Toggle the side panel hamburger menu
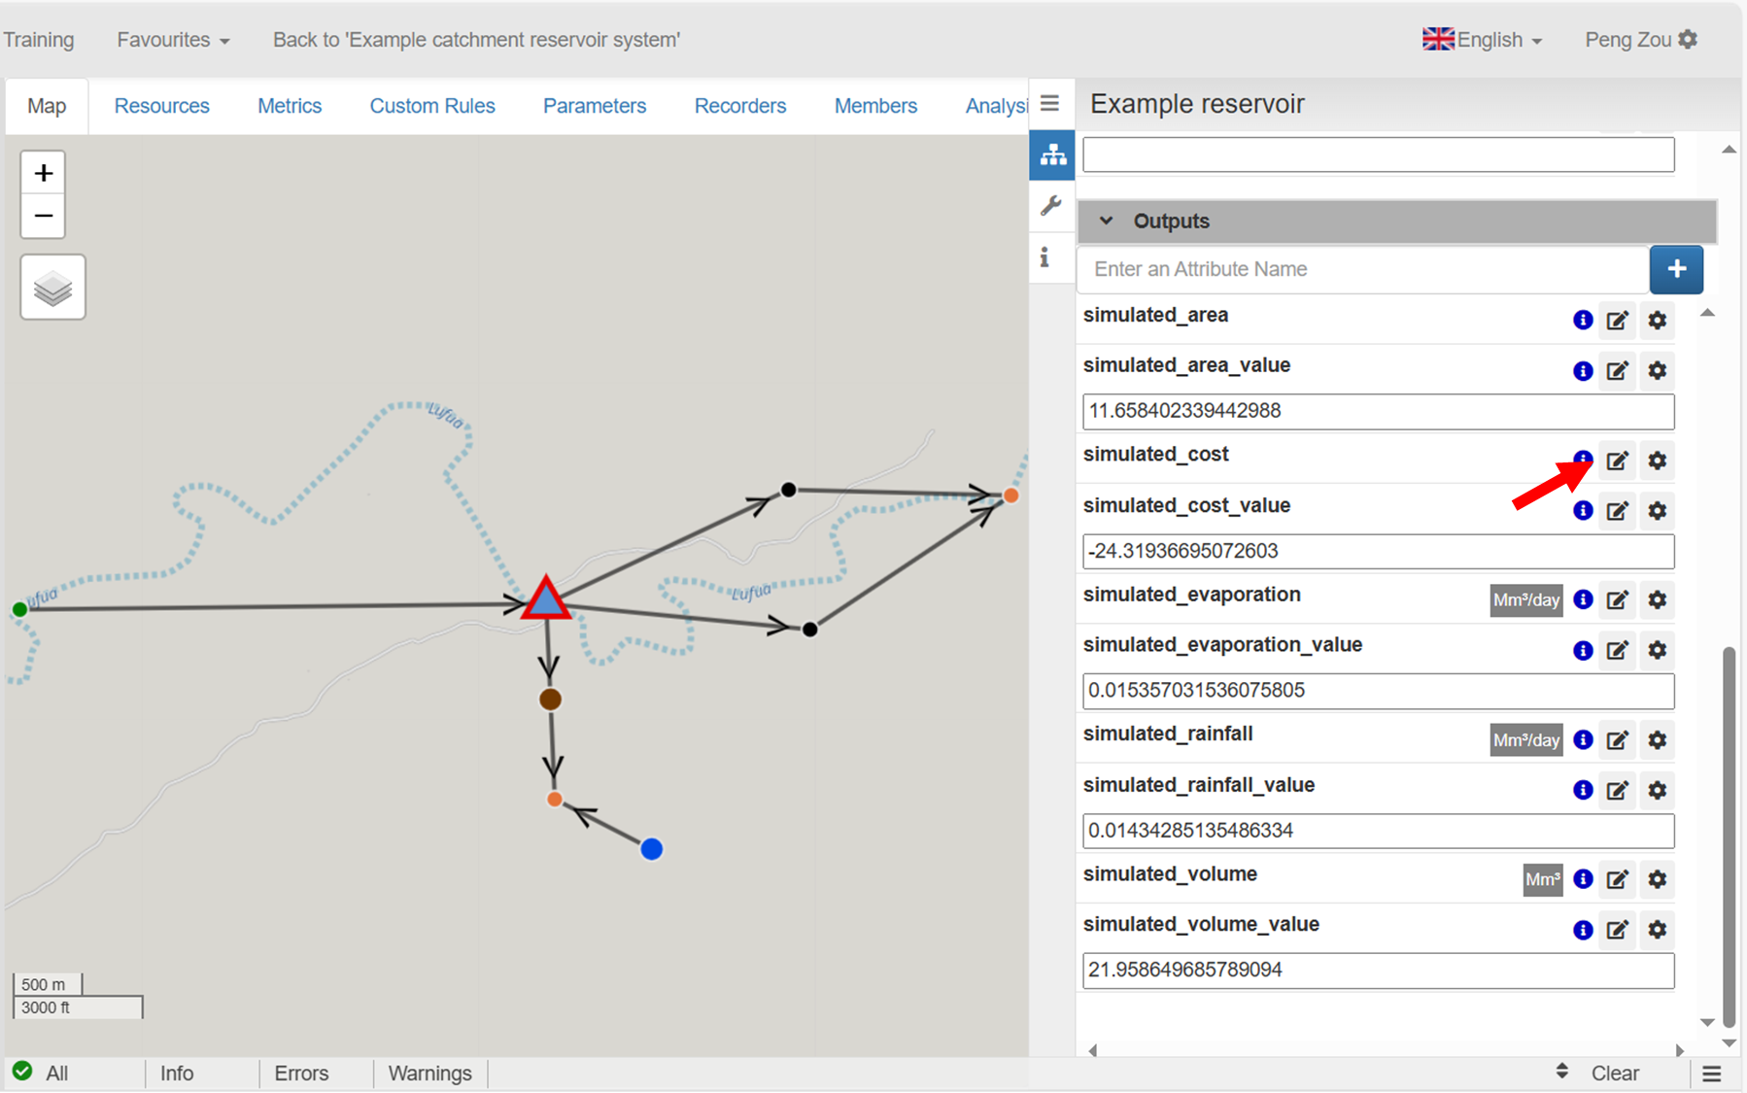This screenshot has height=1093, width=1747. 1049,103
